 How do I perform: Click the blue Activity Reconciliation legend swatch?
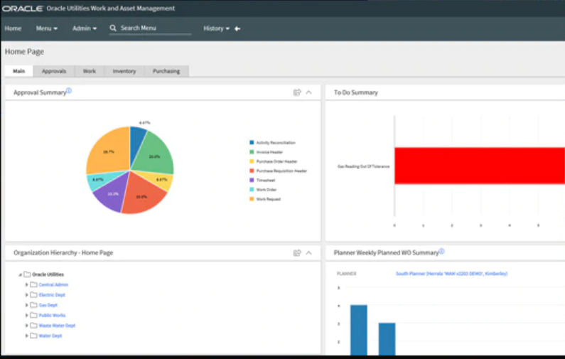(252, 143)
